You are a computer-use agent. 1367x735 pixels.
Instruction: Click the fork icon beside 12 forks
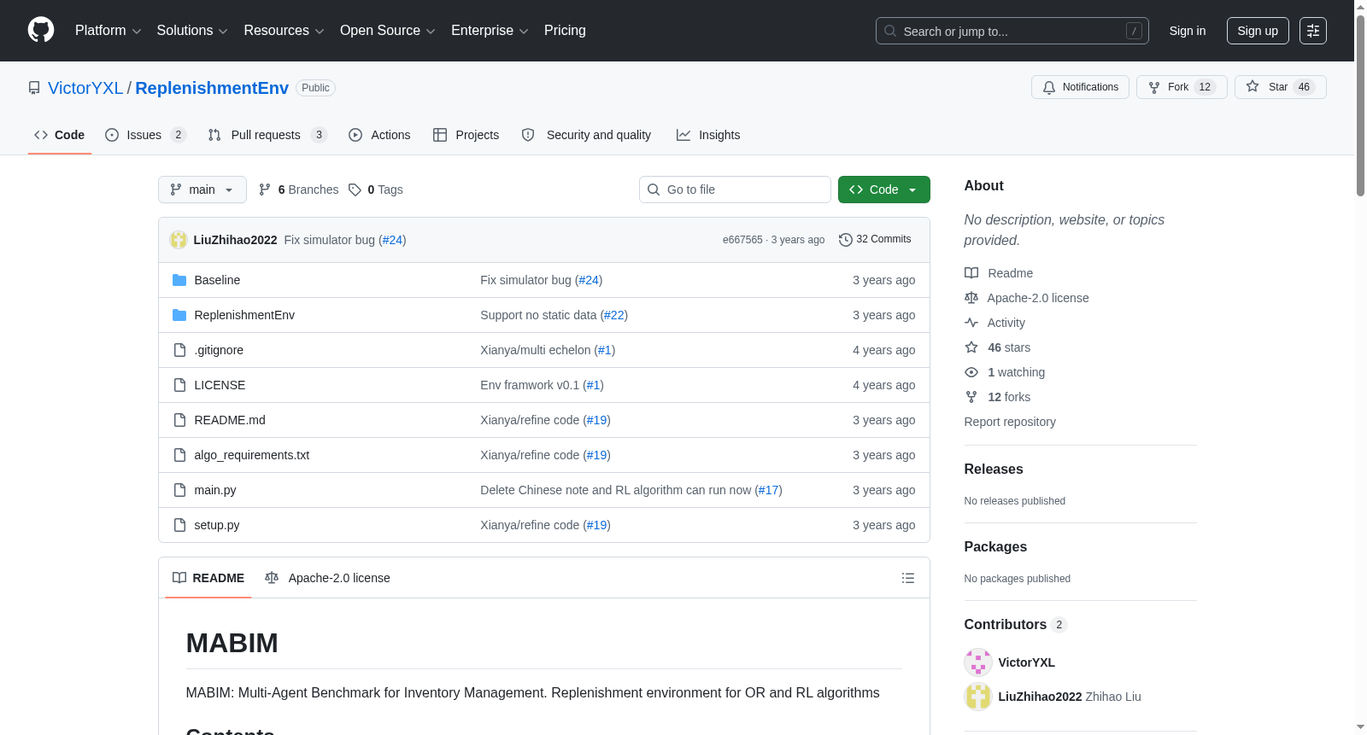[971, 397]
